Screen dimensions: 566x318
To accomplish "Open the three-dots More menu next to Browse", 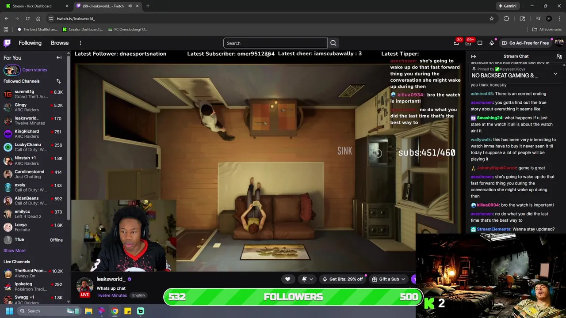I will tap(80, 43).
